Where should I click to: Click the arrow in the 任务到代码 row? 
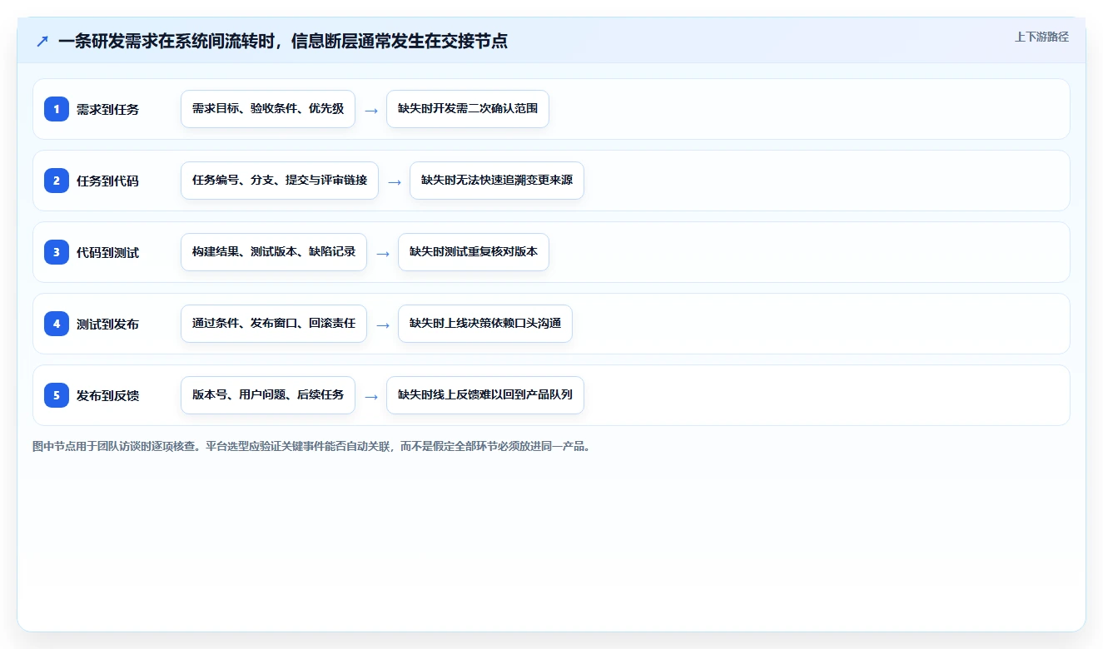pyautogui.click(x=395, y=181)
